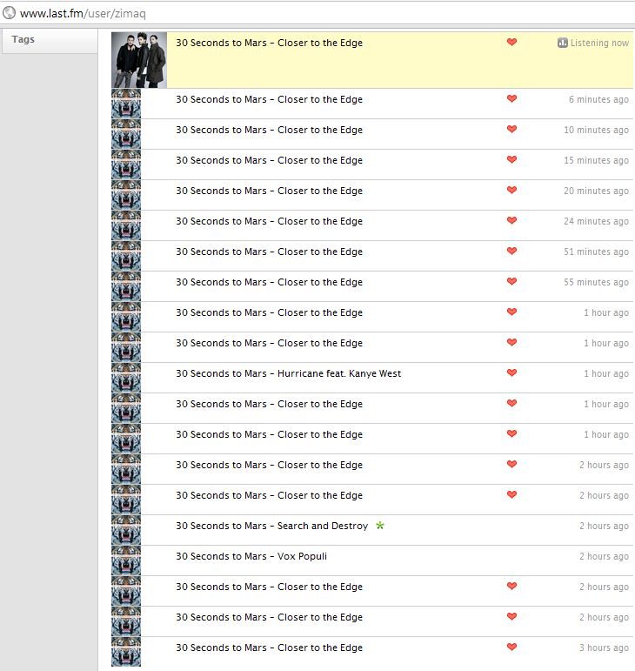Open the Search and Destroy track link
The image size is (635, 671).
pos(323,526)
